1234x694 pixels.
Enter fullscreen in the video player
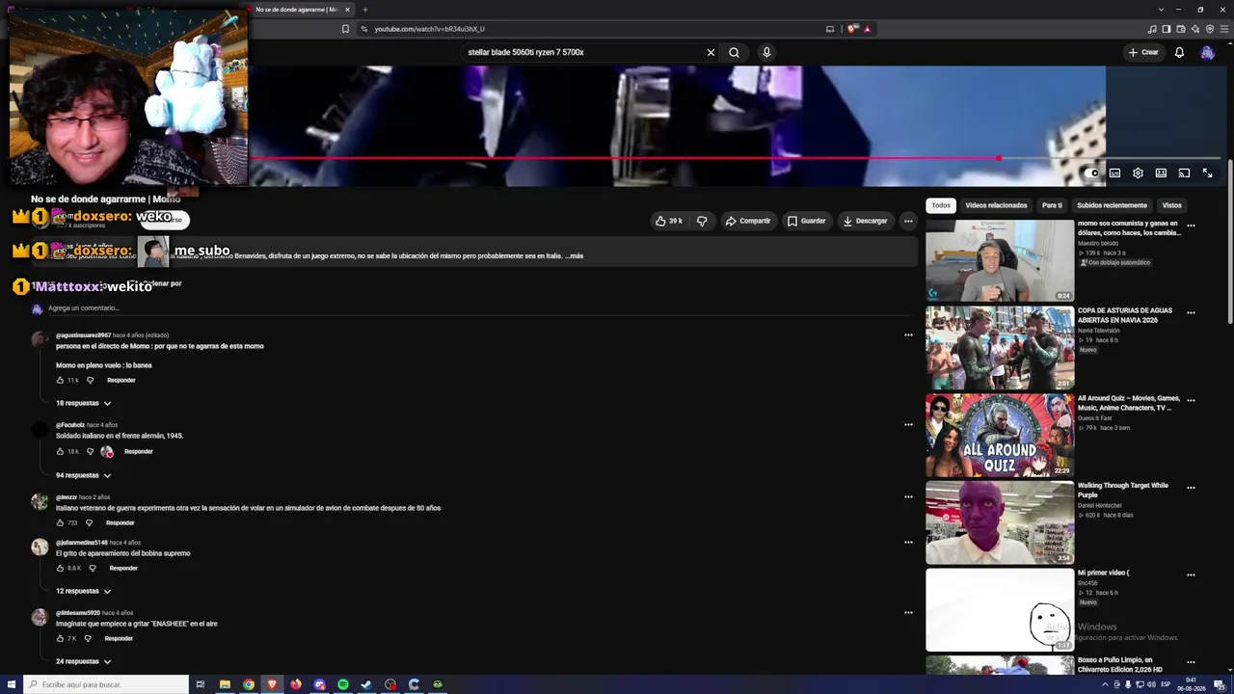[1207, 173]
